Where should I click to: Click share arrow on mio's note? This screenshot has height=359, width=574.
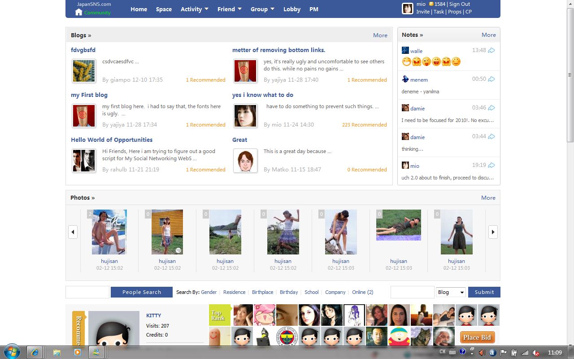click(x=491, y=165)
